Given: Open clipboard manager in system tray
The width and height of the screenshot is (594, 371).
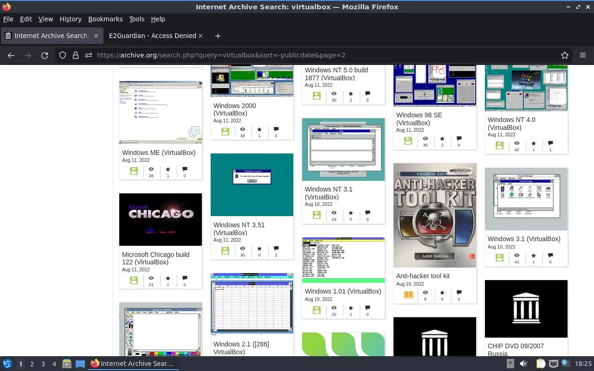Looking at the screenshot, I should tap(541, 364).
